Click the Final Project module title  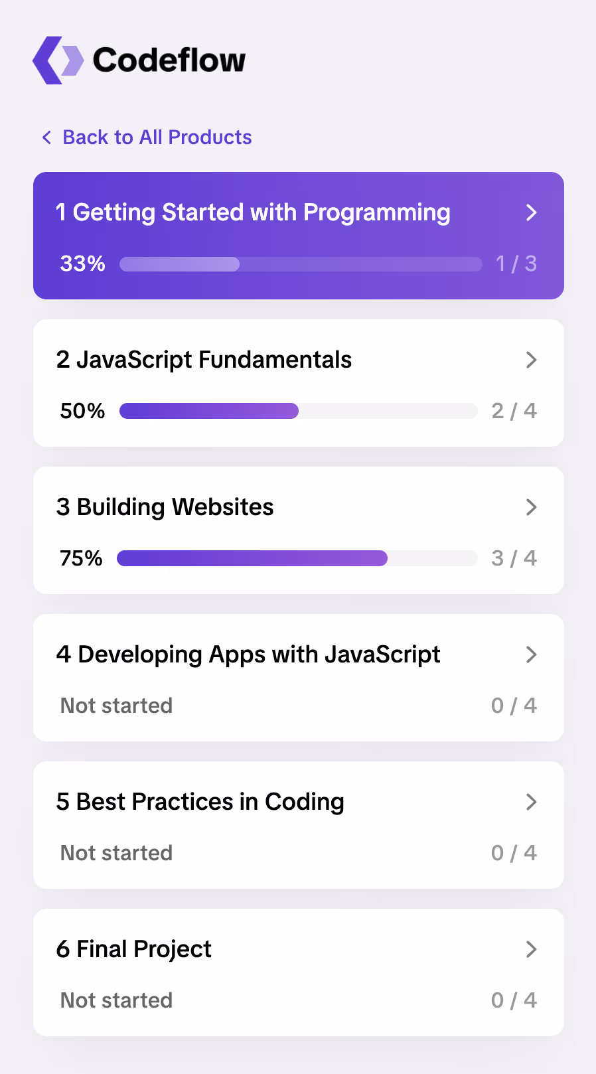click(x=133, y=950)
